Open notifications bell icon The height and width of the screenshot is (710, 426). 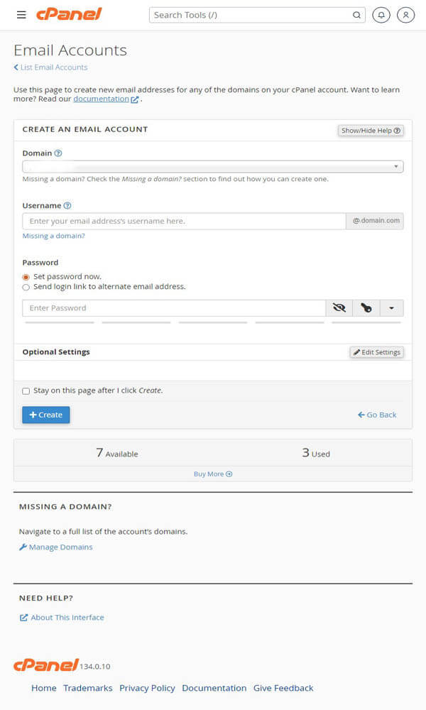381,15
